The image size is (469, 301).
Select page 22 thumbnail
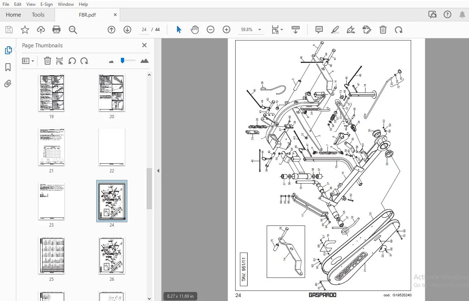click(112, 147)
